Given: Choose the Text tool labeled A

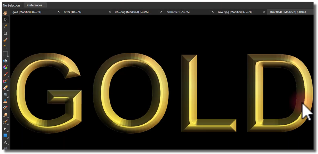Looking at the screenshot, I should tap(5, 142).
